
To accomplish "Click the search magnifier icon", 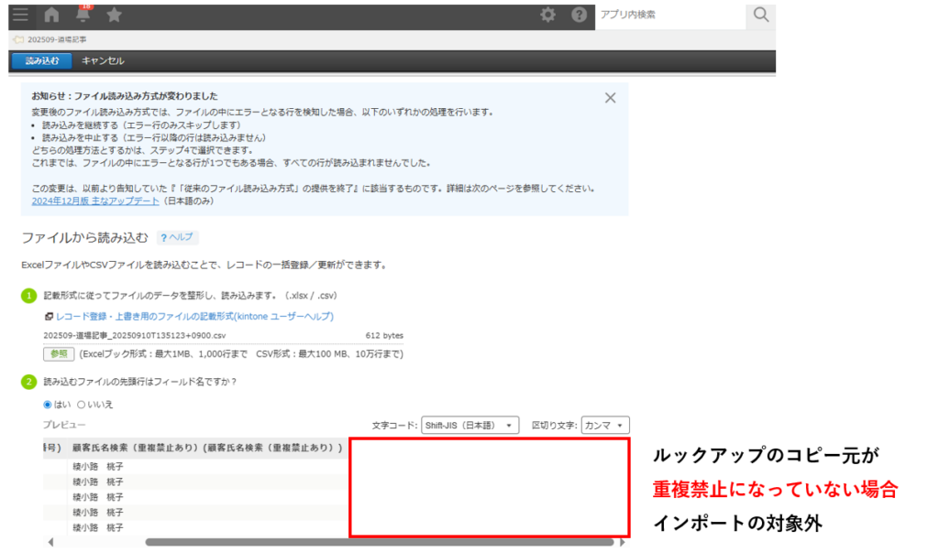I will pyautogui.click(x=760, y=15).
